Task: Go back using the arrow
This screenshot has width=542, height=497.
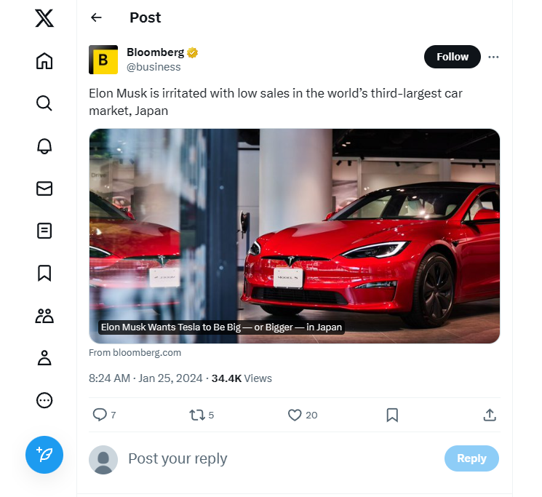Action: click(96, 17)
